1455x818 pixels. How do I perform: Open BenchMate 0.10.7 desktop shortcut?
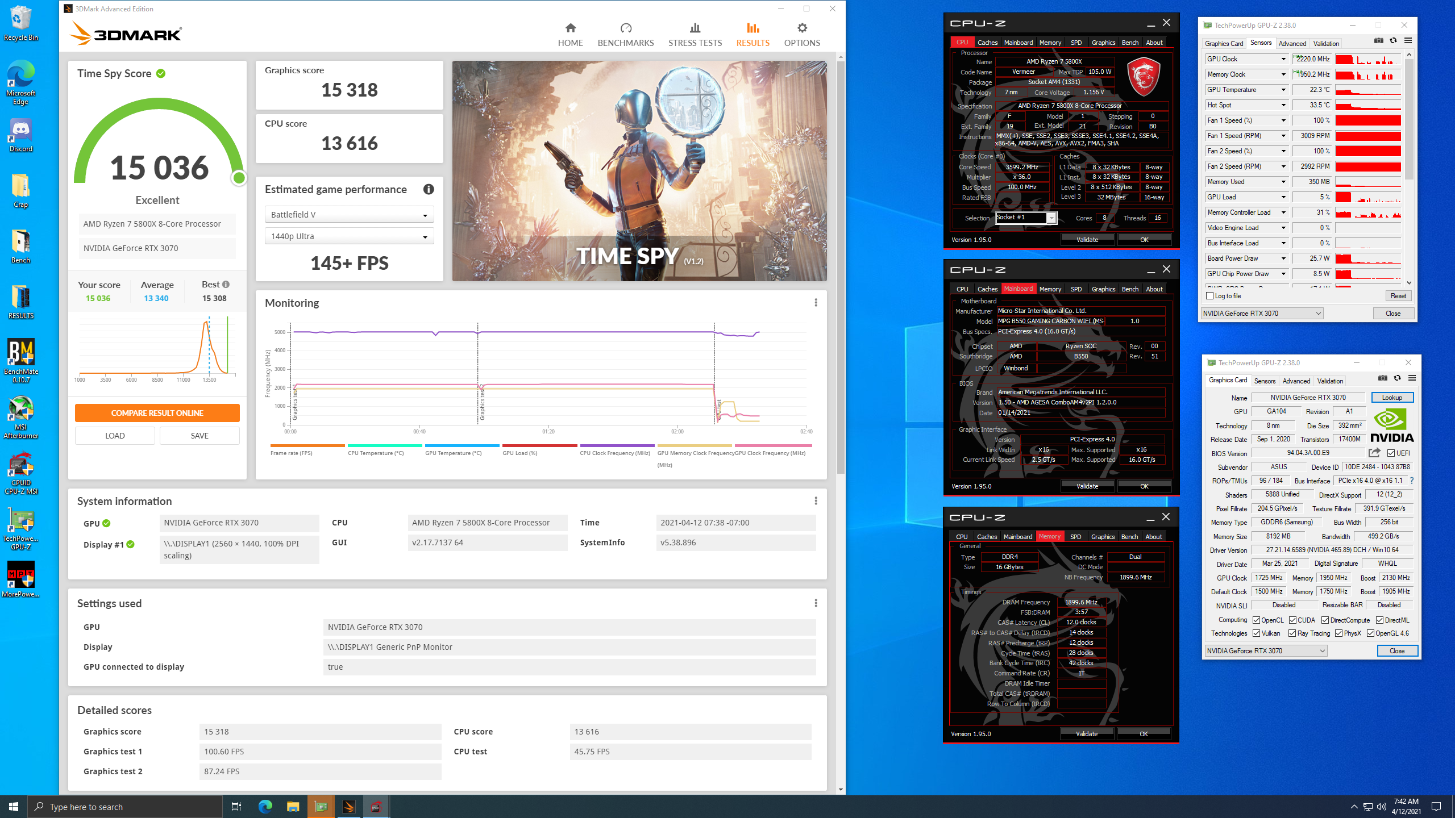pyautogui.click(x=20, y=361)
